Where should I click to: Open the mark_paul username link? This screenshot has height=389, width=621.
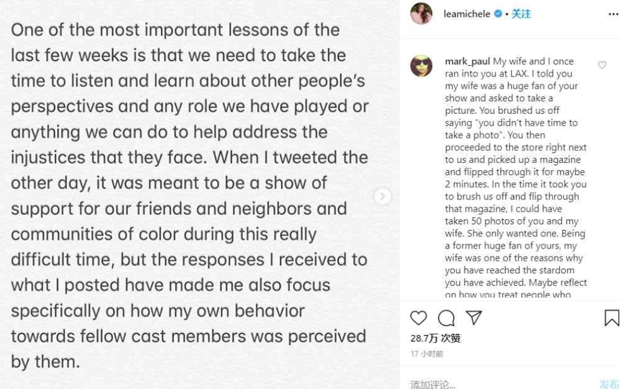tap(468, 62)
